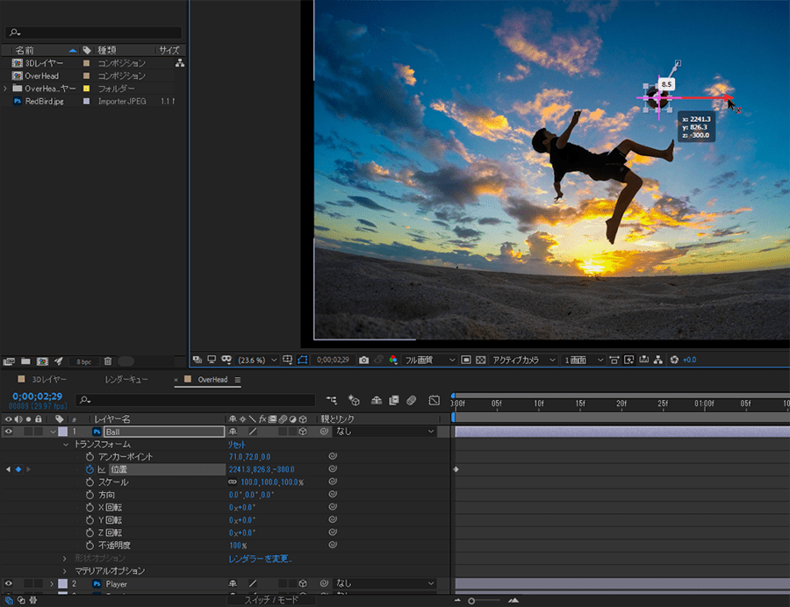Viewport: 790px width, 607px height.
Task: Create new composition from Project panel footer
Action: click(41, 361)
